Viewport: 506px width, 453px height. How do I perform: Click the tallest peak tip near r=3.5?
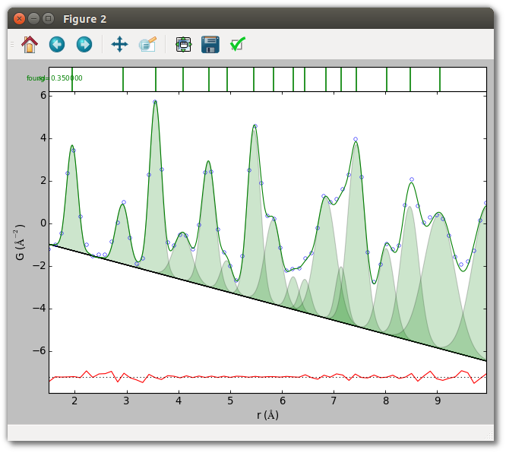tap(155, 101)
